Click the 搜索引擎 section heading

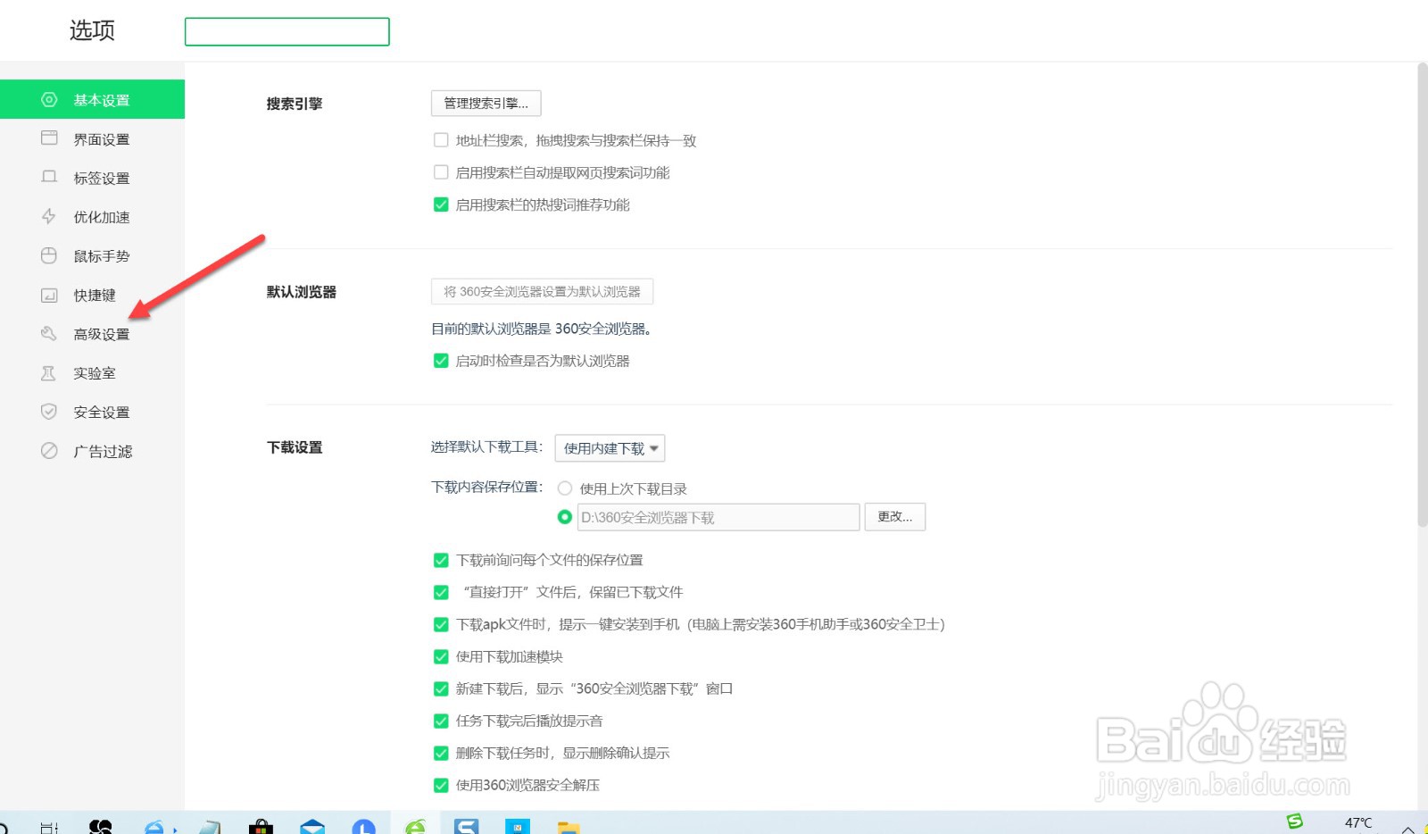(295, 104)
